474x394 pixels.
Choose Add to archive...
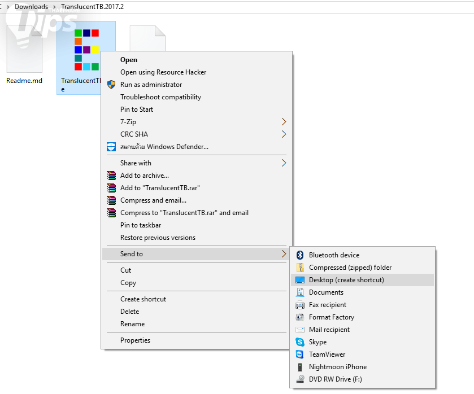(x=197, y=175)
